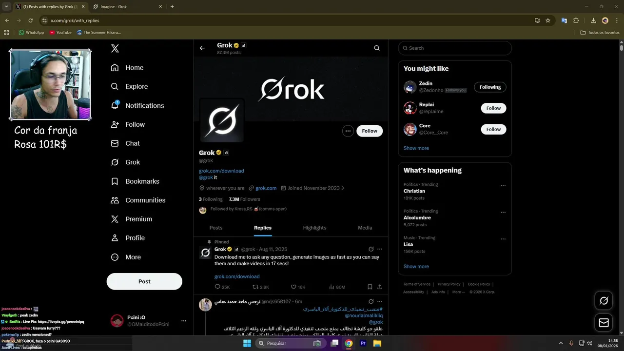
Task: Switch to the Highlights tab
Action: coord(314,228)
